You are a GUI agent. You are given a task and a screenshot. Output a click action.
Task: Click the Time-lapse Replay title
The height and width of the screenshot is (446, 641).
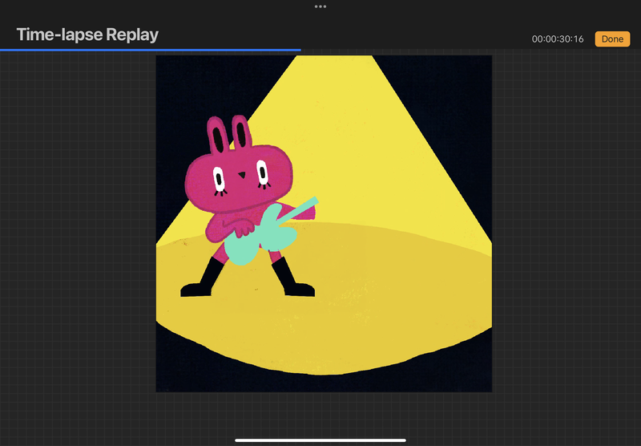tap(87, 34)
